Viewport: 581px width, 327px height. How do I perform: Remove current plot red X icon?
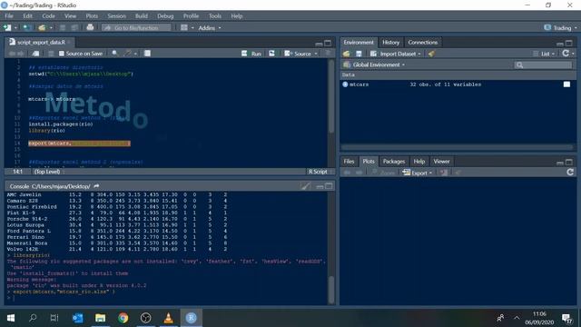point(444,173)
